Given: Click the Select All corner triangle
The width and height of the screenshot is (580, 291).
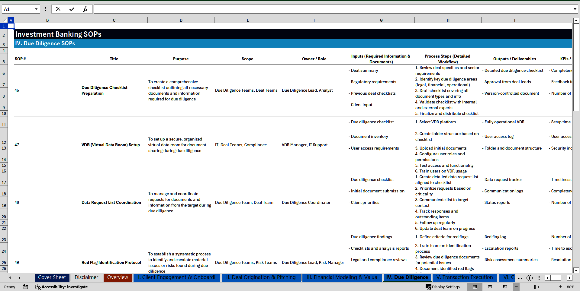Looking at the screenshot, I should (5, 20).
